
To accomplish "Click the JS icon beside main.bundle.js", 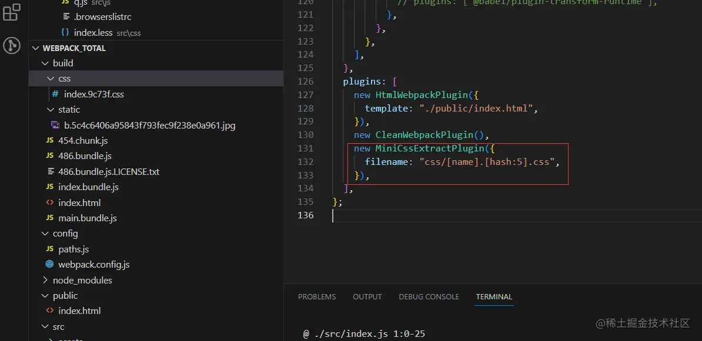I will tap(50, 218).
